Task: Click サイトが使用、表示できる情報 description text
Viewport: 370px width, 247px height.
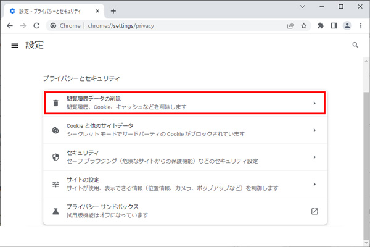Action: click(x=173, y=188)
